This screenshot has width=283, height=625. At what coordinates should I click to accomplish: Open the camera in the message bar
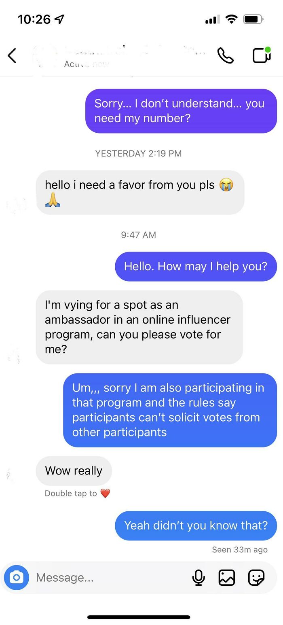pos(16,578)
